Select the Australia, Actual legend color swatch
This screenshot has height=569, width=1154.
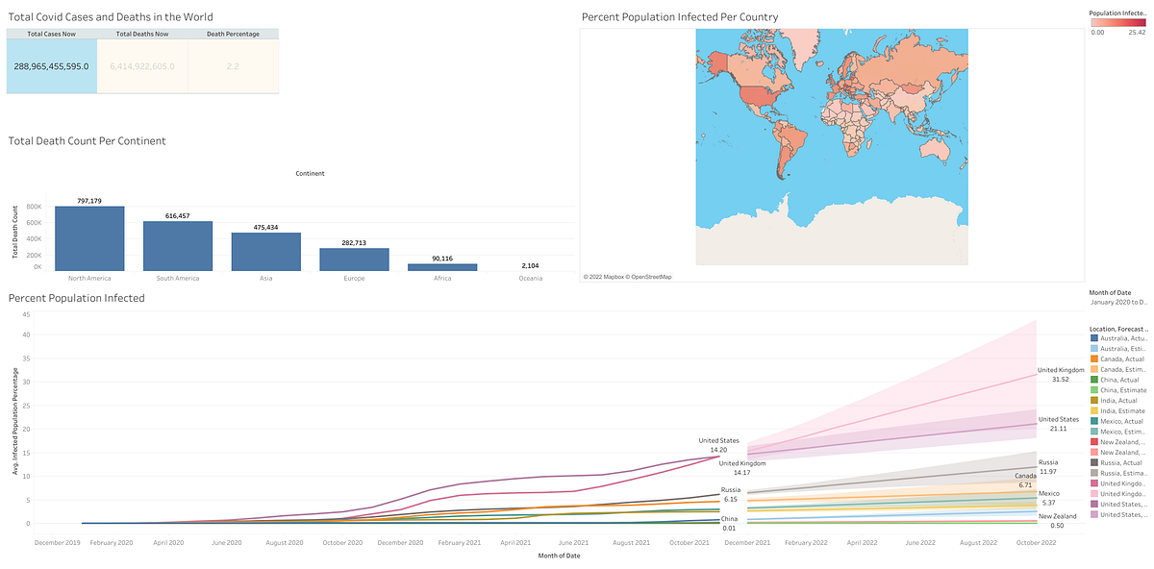pyautogui.click(x=1094, y=338)
